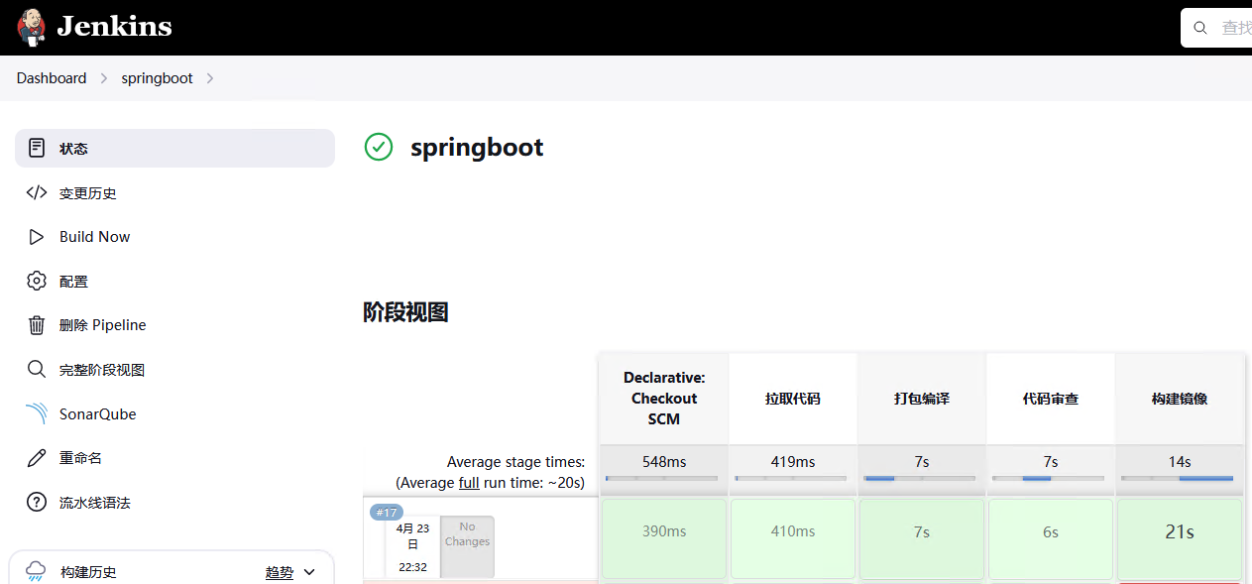Select 状态 sidebar item
Screen dimensions: 1252x584
click(174, 148)
